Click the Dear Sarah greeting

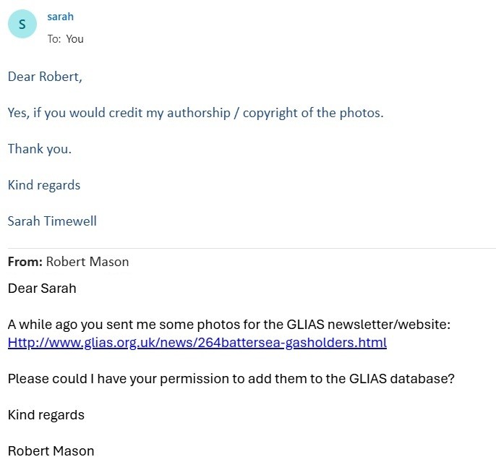click(x=42, y=289)
